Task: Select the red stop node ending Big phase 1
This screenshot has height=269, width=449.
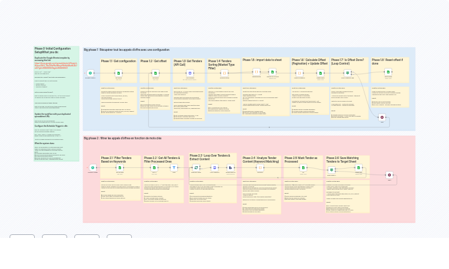Action: coord(382,117)
